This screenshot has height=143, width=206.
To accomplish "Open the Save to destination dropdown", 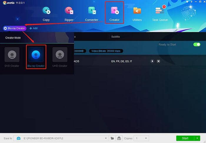I will [x=106, y=138].
